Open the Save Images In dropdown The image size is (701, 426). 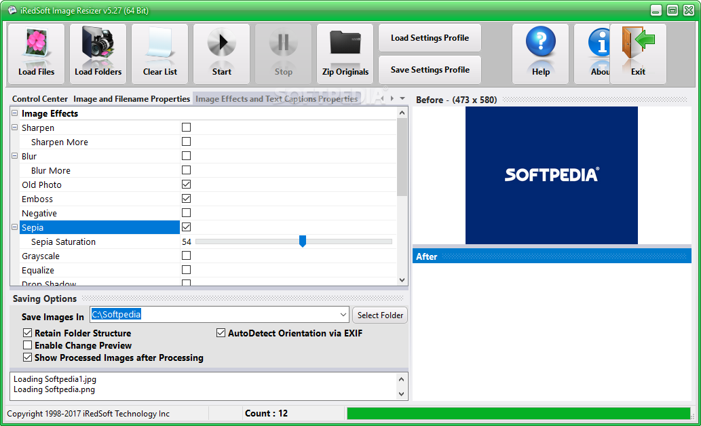343,315
